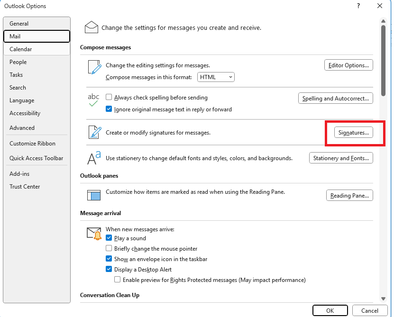The image size is (394, 317).
Task: Click the pencil-on-page editing settings icon
Action: 95,67
